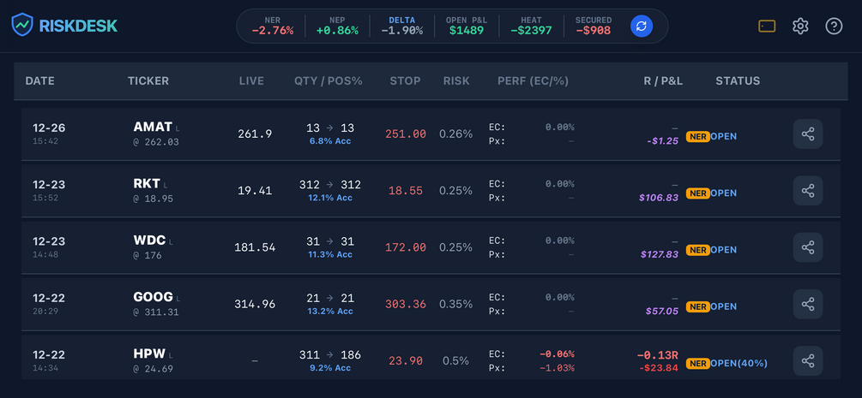Open the RKT ticker
The image size is (862, 398).
coord(147,184)
